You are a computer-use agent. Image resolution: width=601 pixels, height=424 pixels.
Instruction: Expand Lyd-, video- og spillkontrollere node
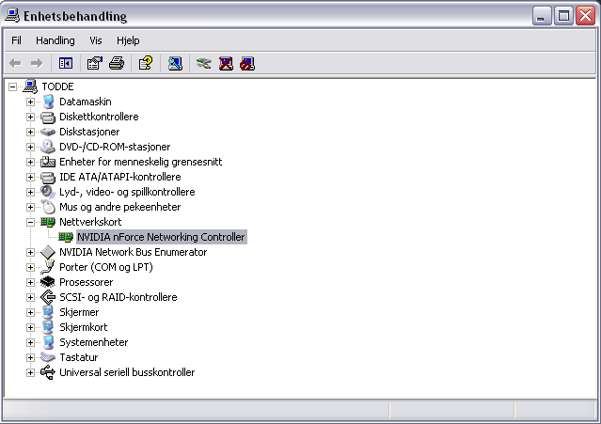tap(31, 192)
